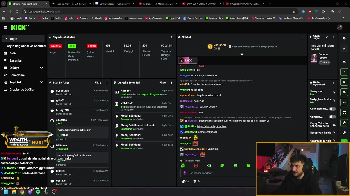
Task: Open the hamburger menu beside the Kick logo
Action: [6, 27]
